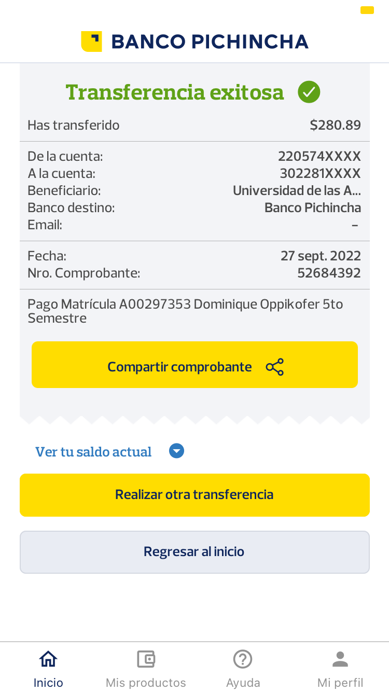Expand the blue balance dropdown arrow
Image resolution: width=389 pixels, height=692 pixels.
click(177, 451)
